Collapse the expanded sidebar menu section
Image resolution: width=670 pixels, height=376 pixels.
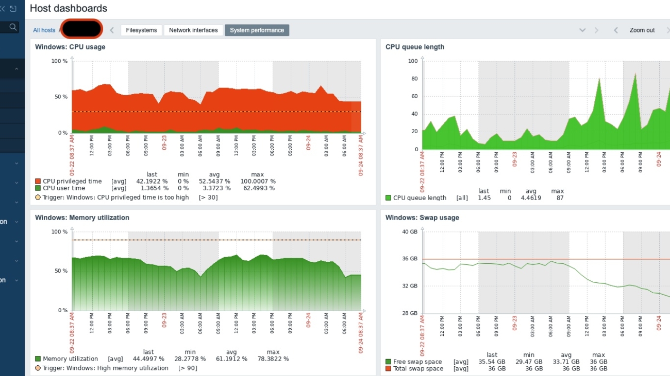tap(16, 69)
